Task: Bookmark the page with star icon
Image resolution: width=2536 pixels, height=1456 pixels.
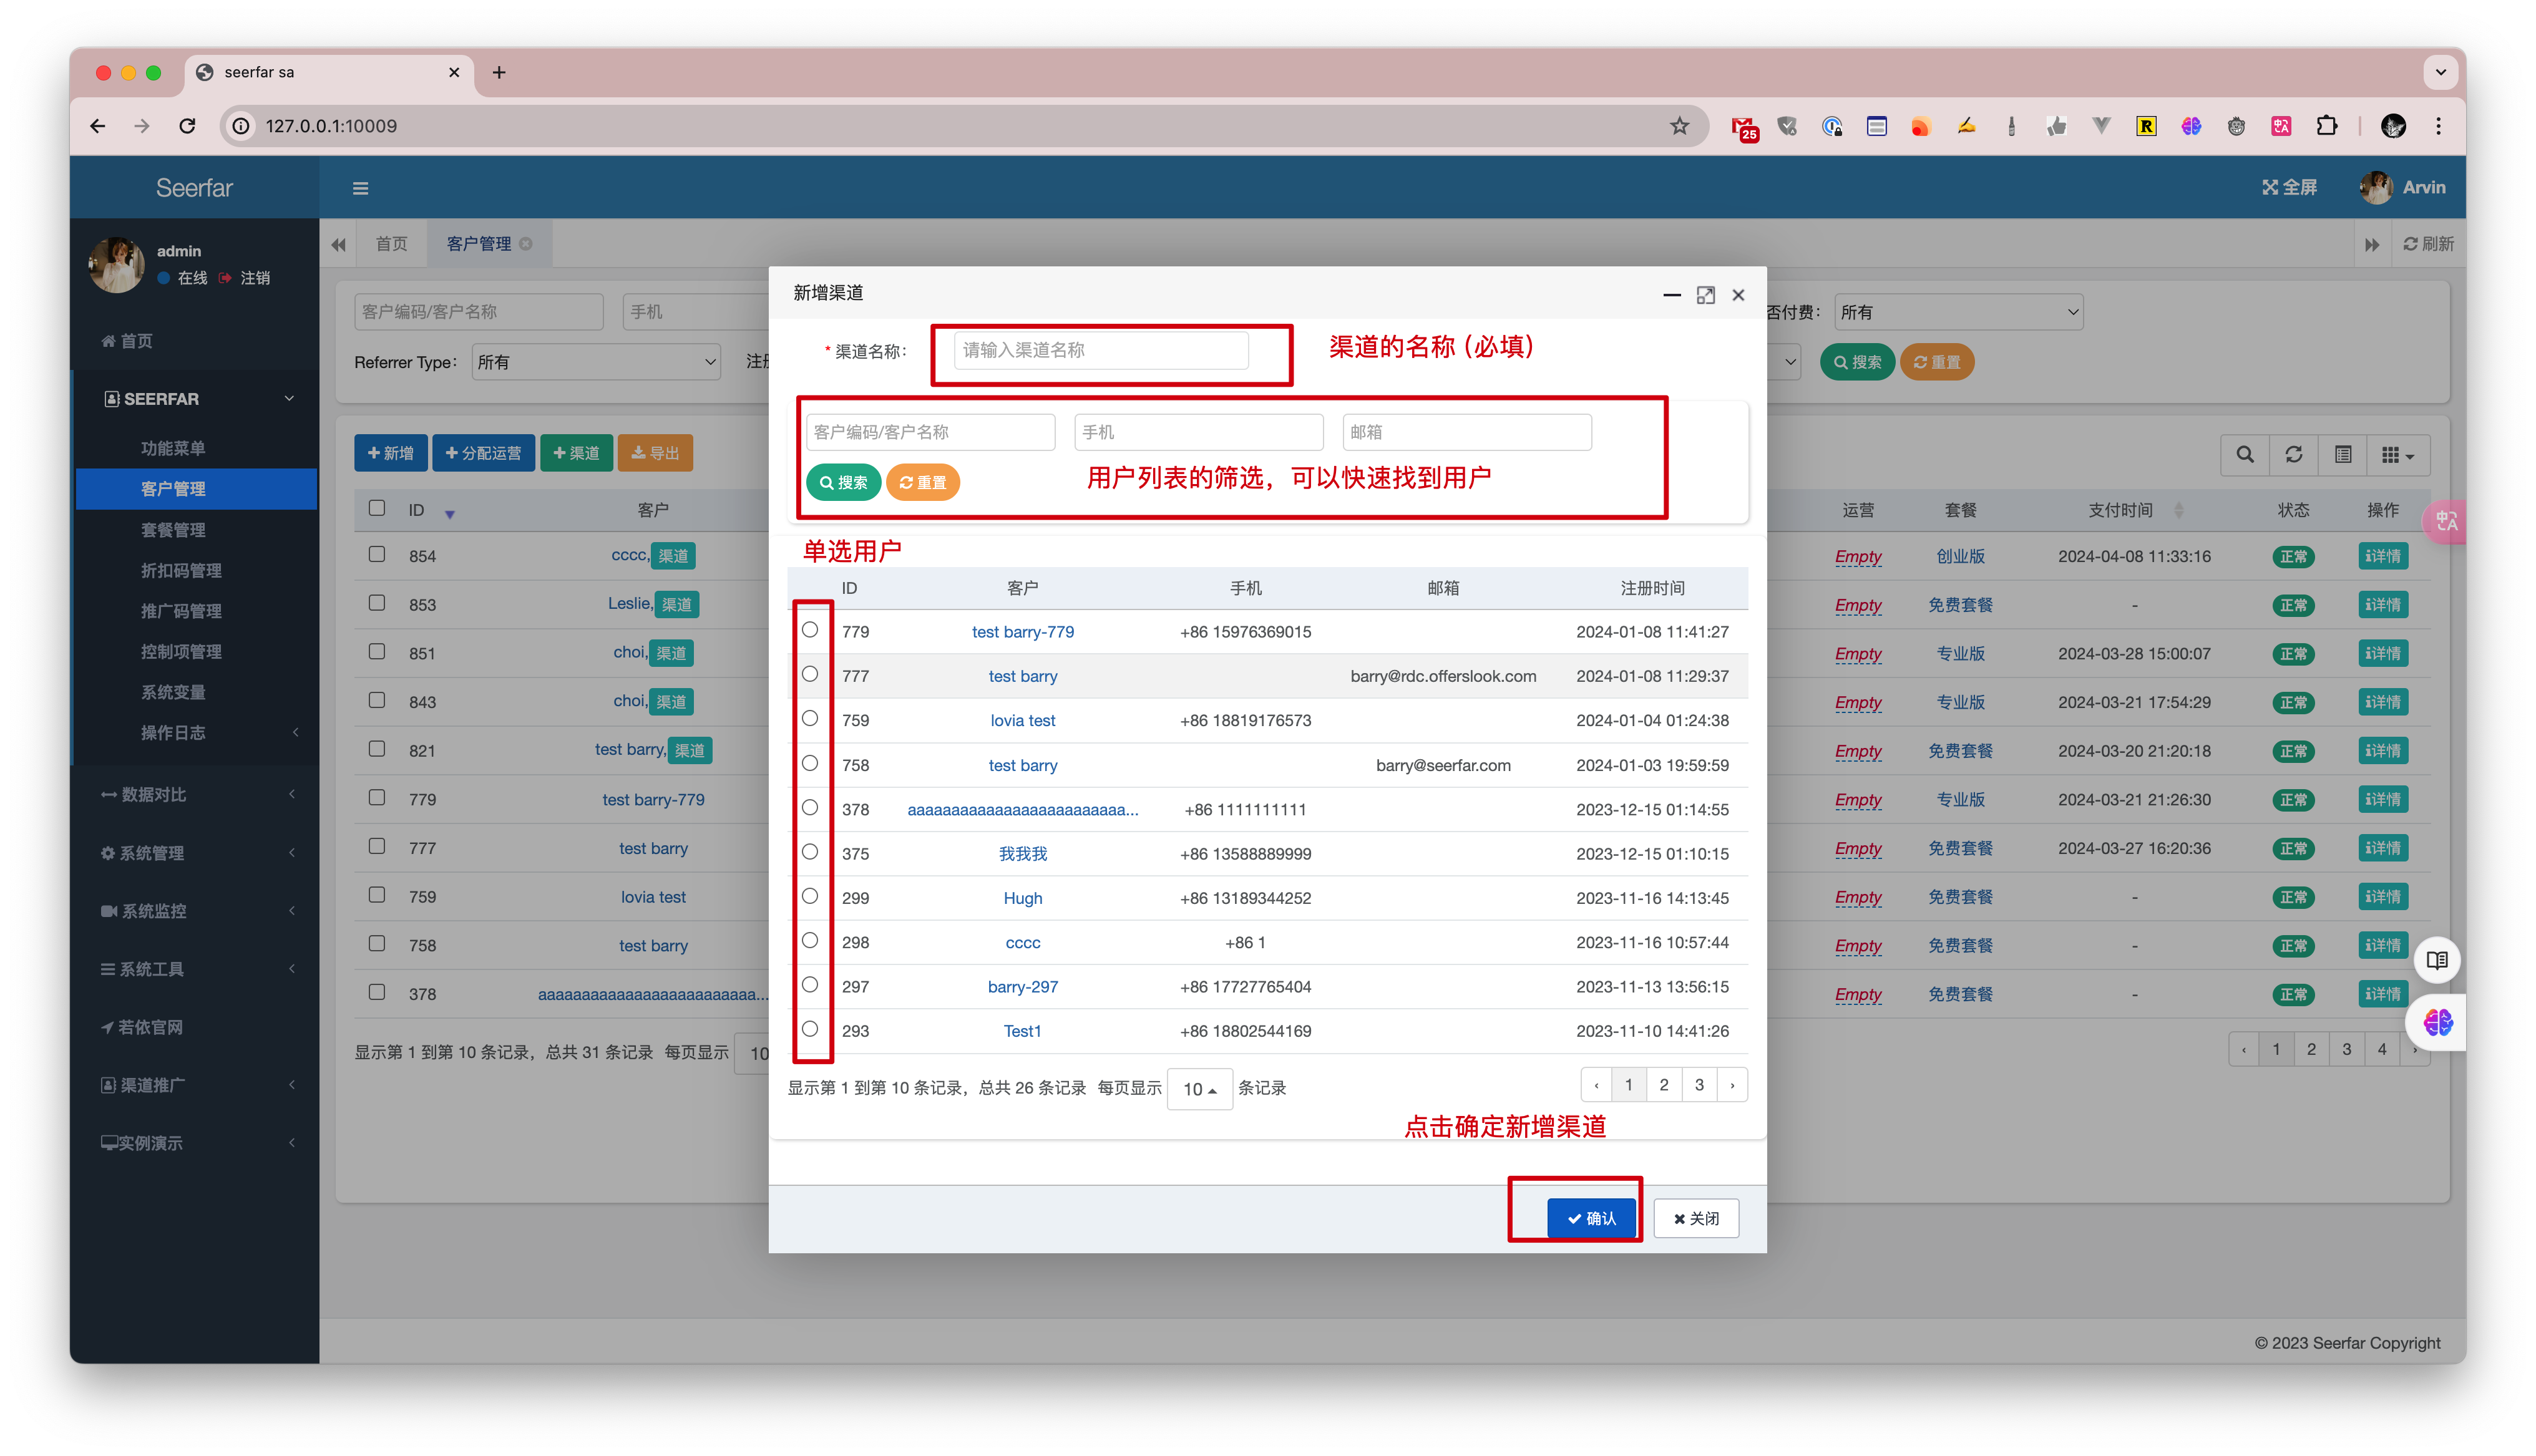Action: (1679, 126)
